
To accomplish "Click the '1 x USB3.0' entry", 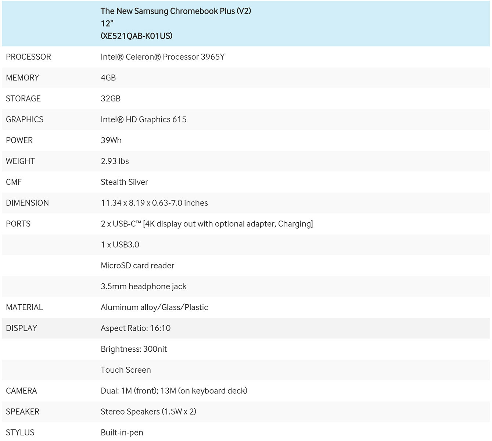I will [120, 245].
